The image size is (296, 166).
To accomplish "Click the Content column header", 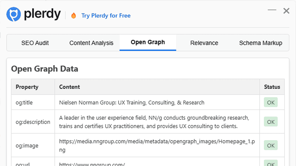I will 70,87.
